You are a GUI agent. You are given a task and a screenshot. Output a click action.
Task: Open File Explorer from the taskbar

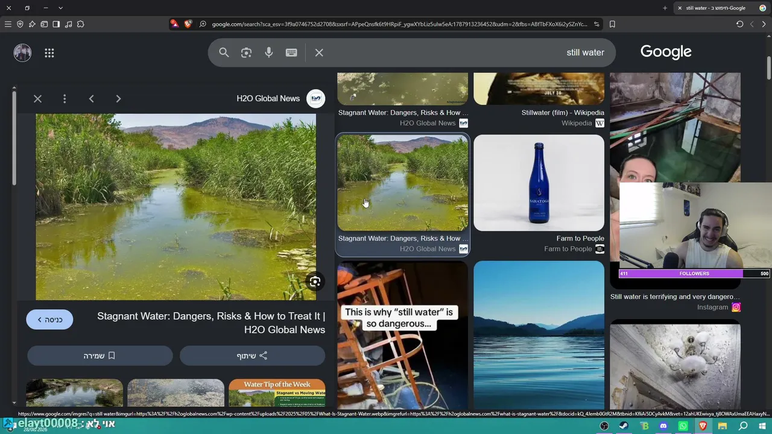(x=723, y=426)
